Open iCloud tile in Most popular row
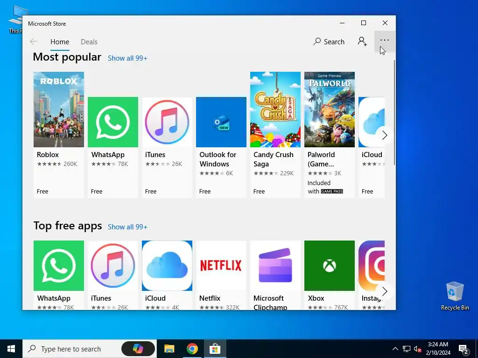478x358 pixels. click(x=371, y=147)
